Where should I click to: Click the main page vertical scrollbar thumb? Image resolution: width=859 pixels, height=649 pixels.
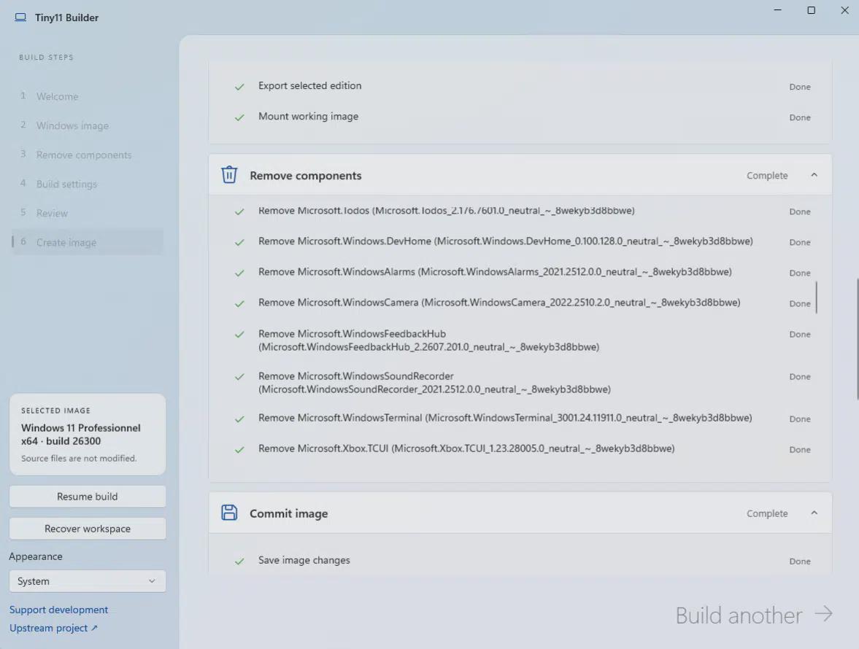(x=858, y=339)
